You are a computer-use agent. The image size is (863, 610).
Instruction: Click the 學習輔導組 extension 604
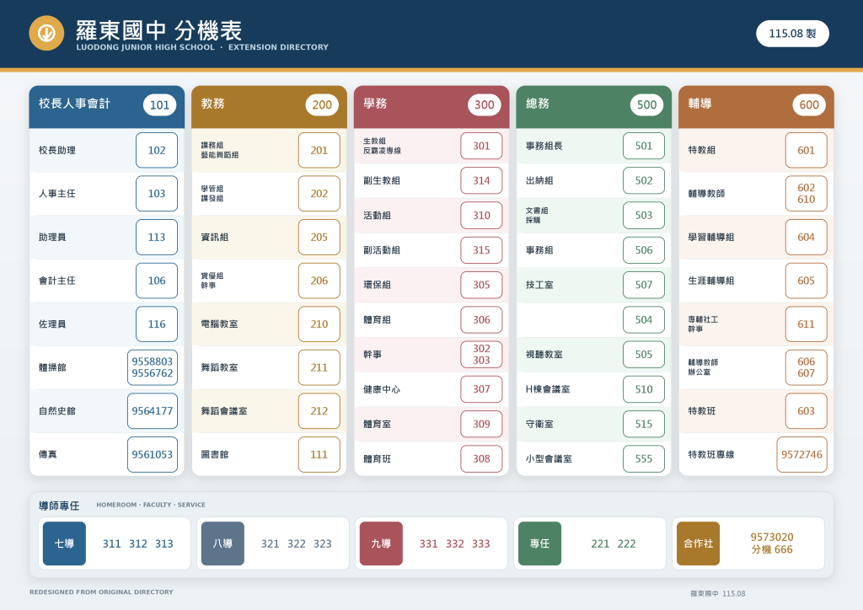coord(807,237)
